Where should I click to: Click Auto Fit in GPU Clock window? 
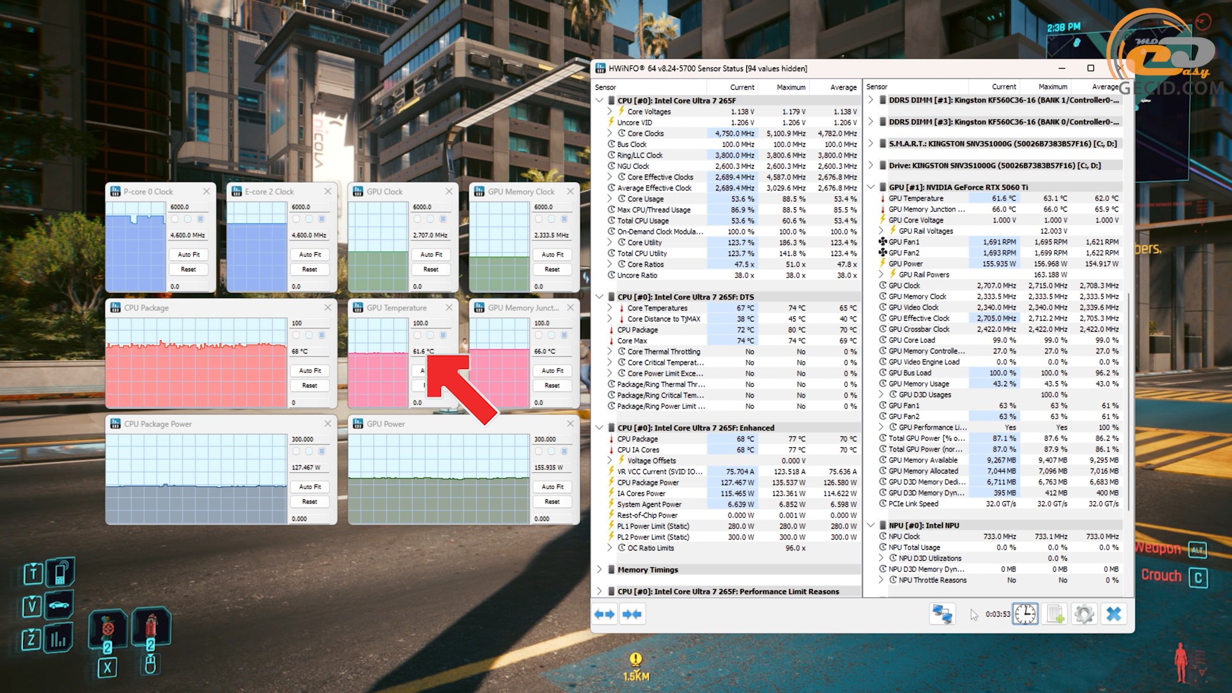(x=431, y=255)
